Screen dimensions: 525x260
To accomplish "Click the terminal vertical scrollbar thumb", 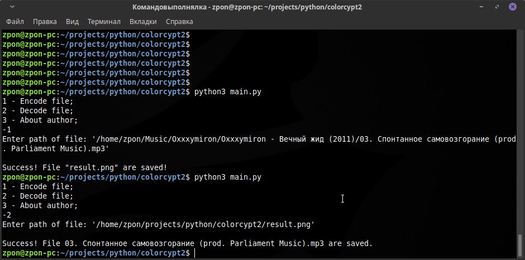I will coord(520,245).
